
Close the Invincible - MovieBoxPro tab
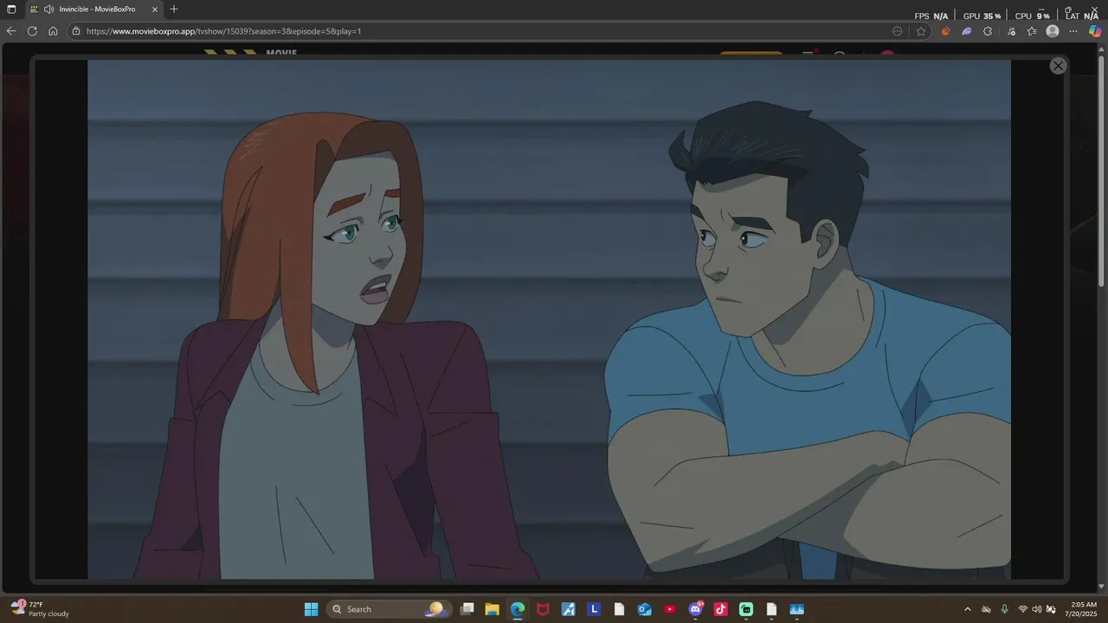pyautogui.click(x=155, y=9)
